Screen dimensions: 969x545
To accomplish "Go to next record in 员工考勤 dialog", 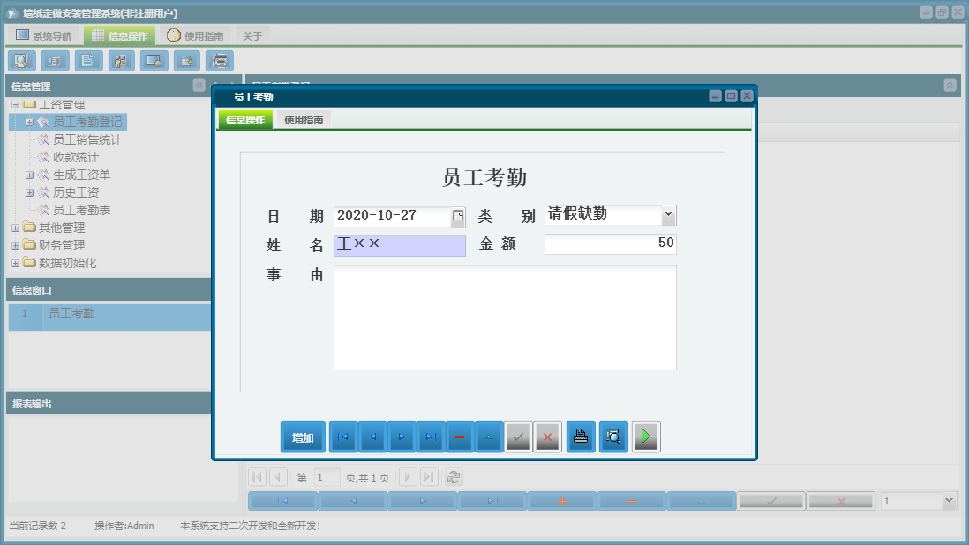I will (x=402, y=437).
